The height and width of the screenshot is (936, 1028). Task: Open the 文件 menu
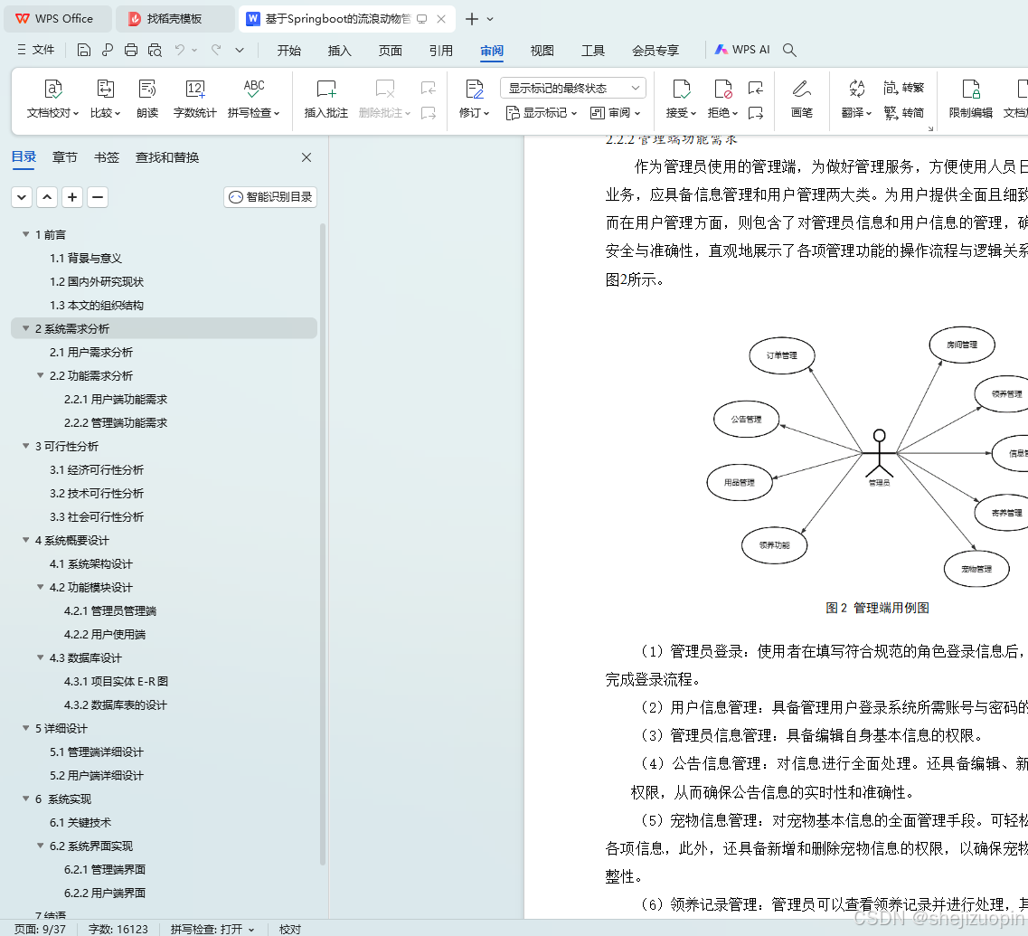pos(36,50)
